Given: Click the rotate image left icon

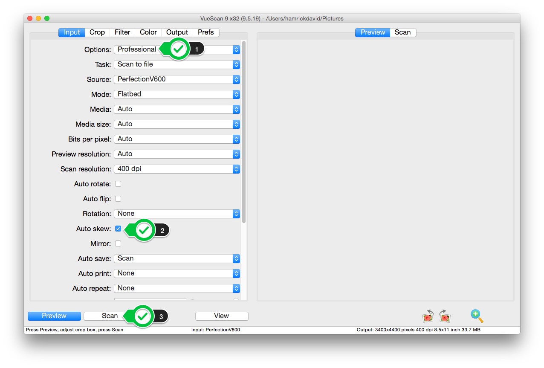Looking at the screenshot, I should click(x=428, y=316).
